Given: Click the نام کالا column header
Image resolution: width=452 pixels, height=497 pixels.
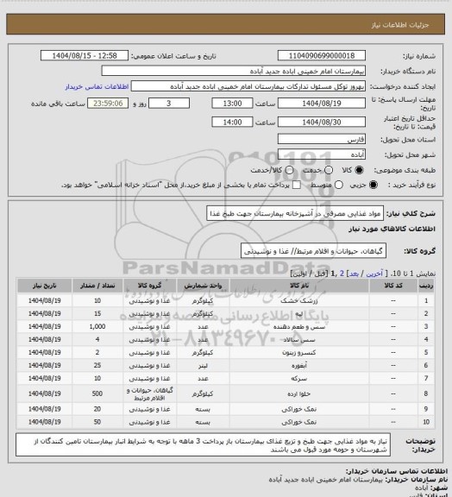Looking at the screenshot, I should click(299, 286).
